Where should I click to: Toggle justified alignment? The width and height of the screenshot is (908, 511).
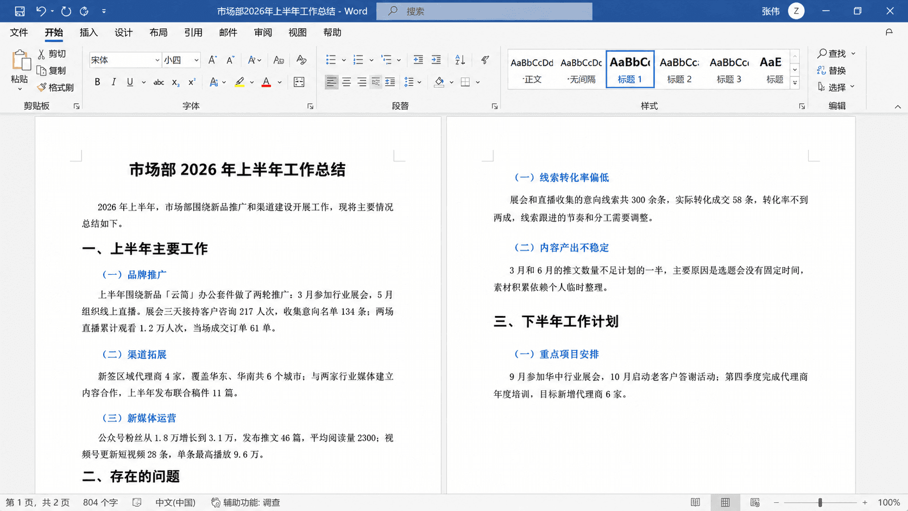coord(376,82)
